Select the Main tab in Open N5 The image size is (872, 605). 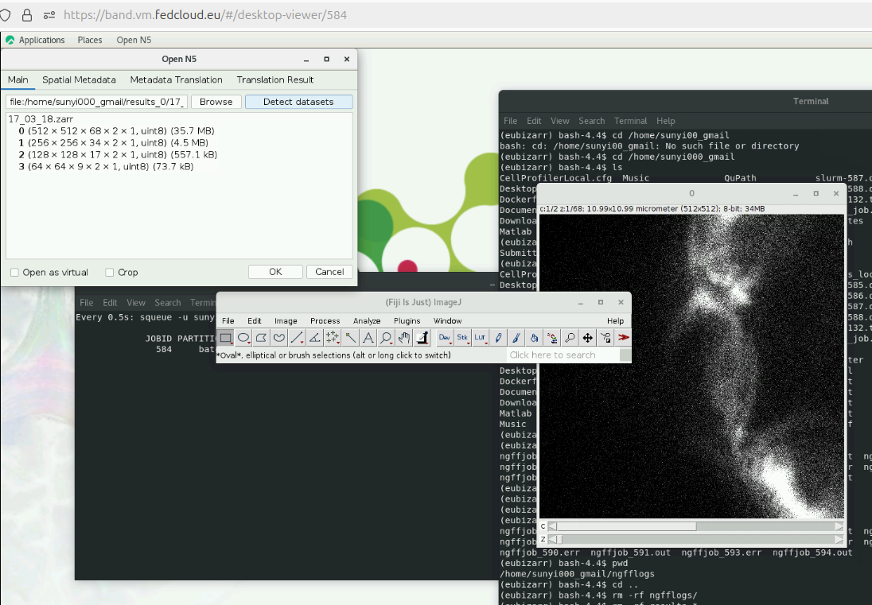[18, 80]
